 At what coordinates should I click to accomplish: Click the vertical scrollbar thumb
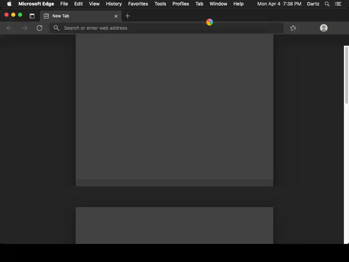[346, 75]
